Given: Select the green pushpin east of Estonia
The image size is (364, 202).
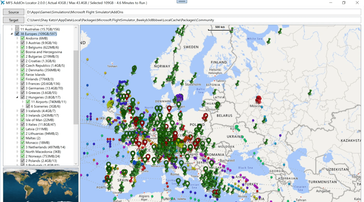Looking at the screenshot, I should click(237, 83).
